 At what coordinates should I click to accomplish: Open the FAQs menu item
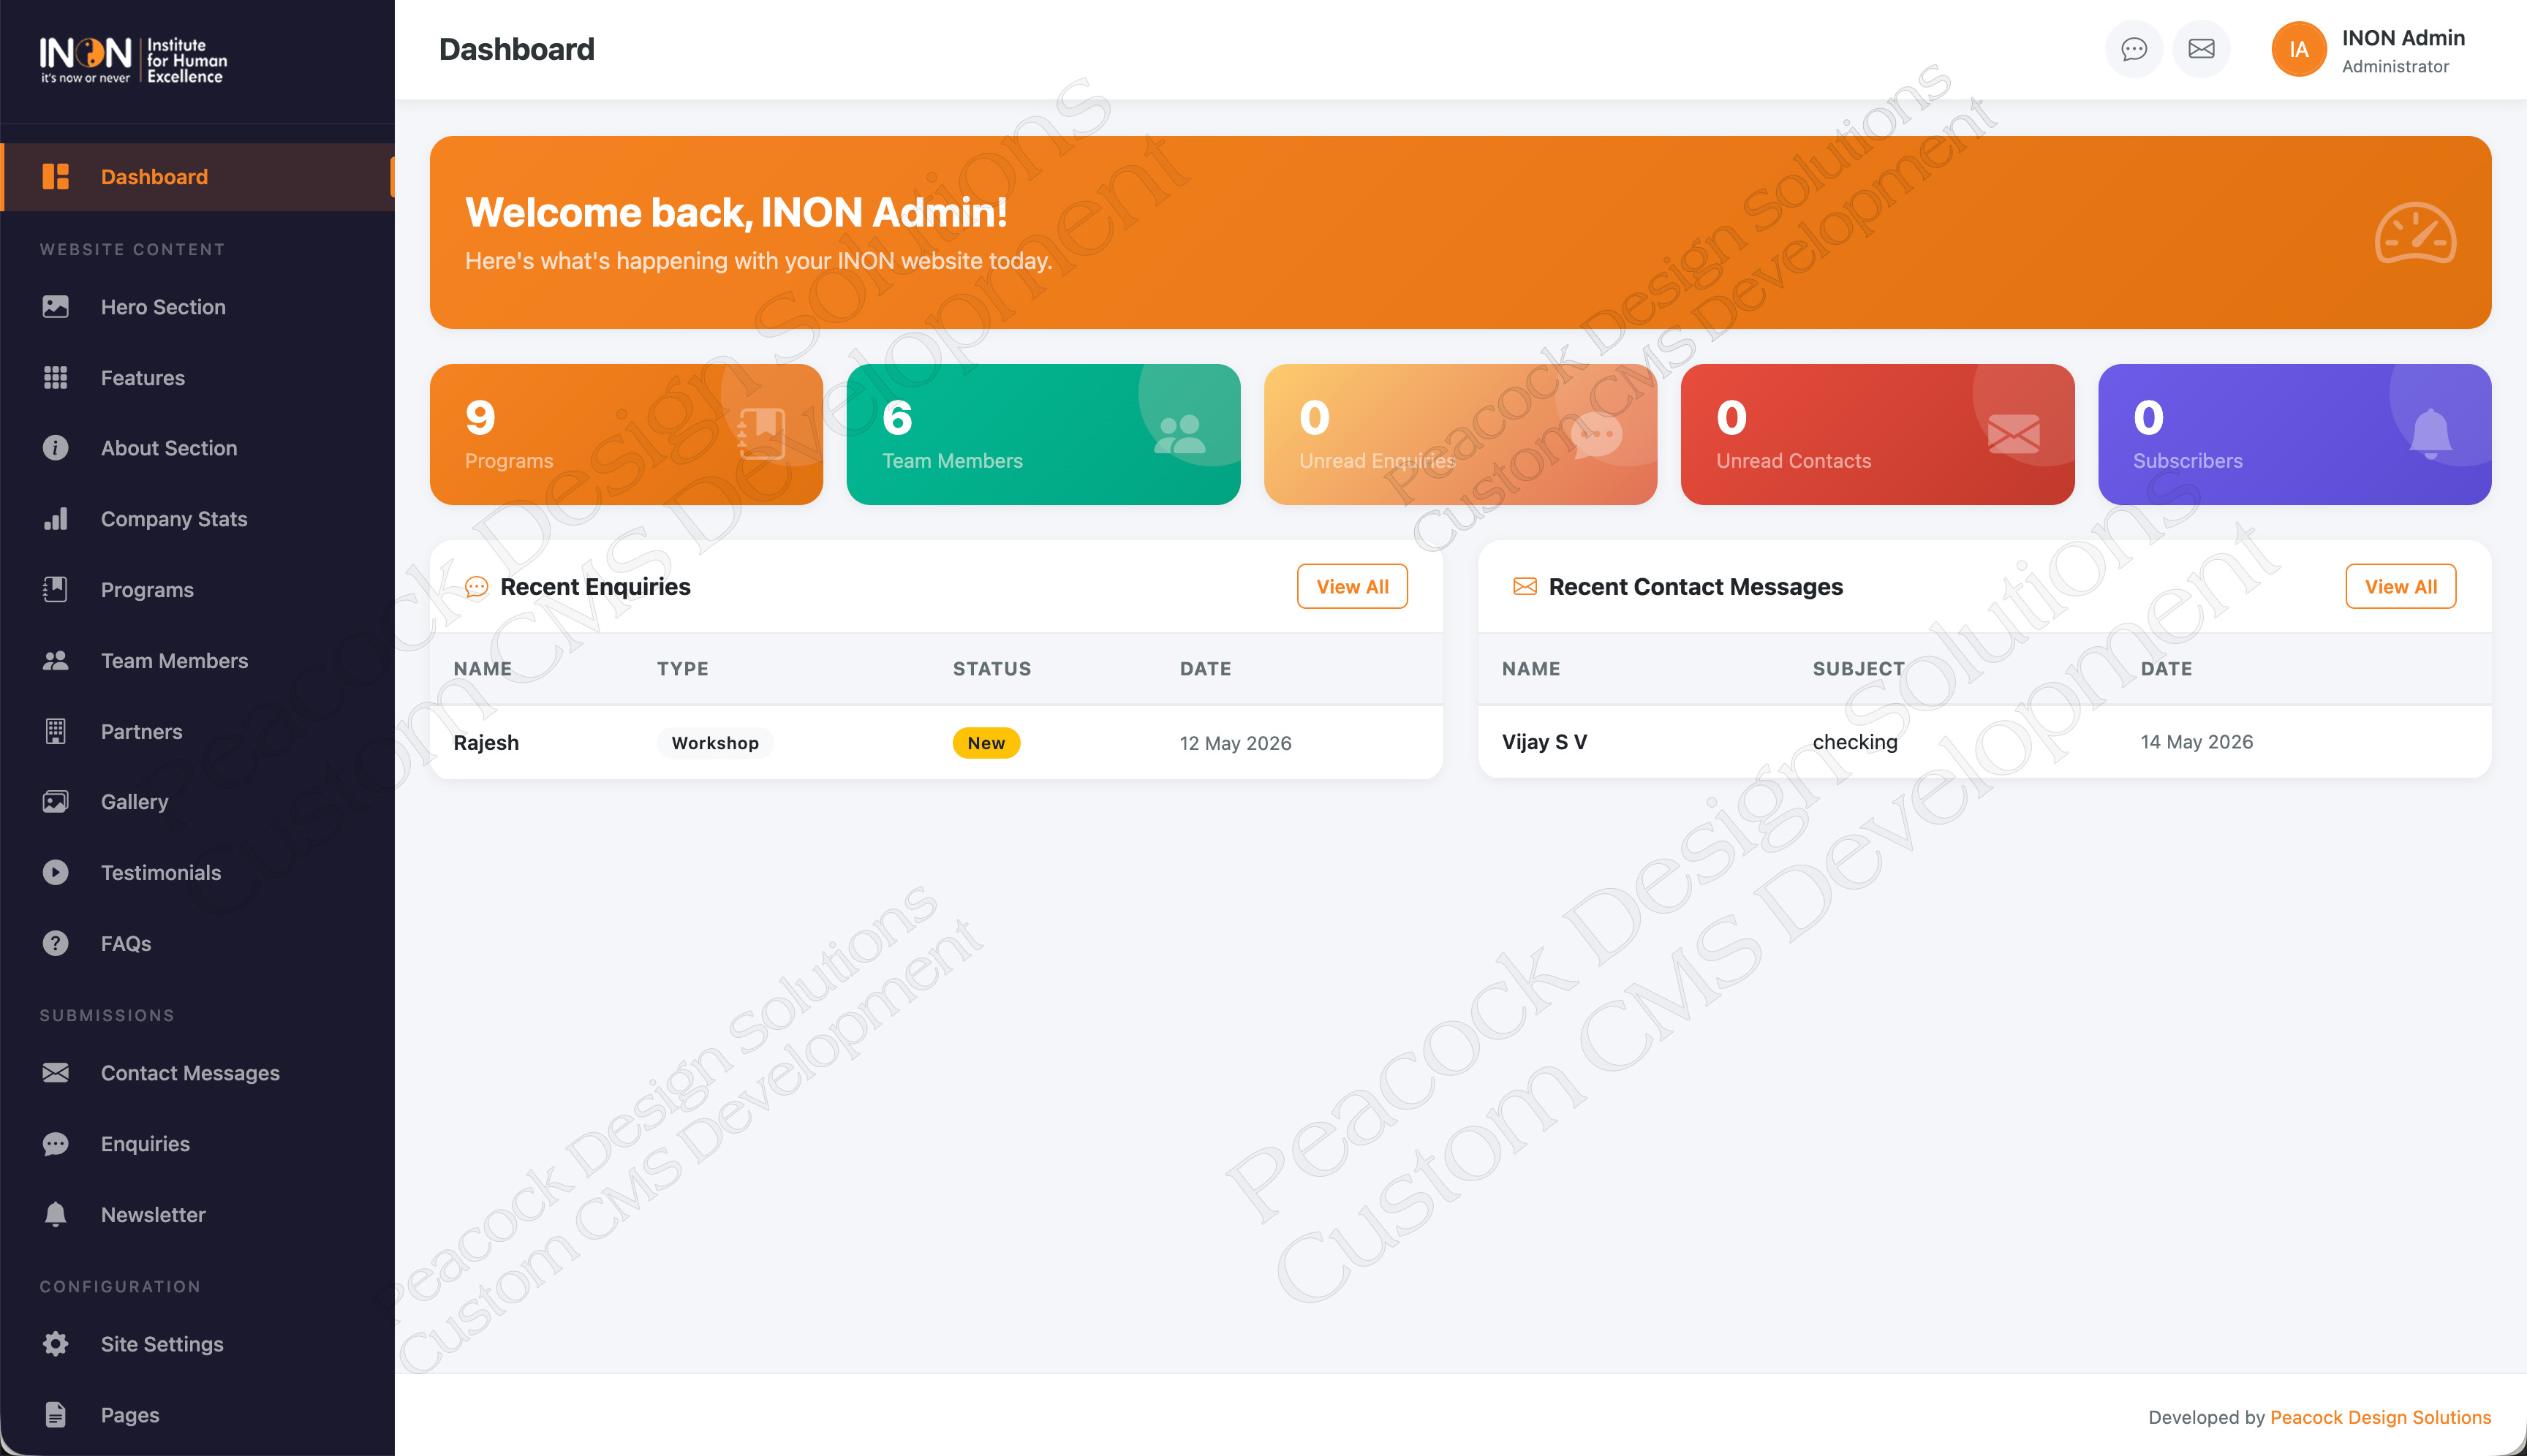coord(197,944)
